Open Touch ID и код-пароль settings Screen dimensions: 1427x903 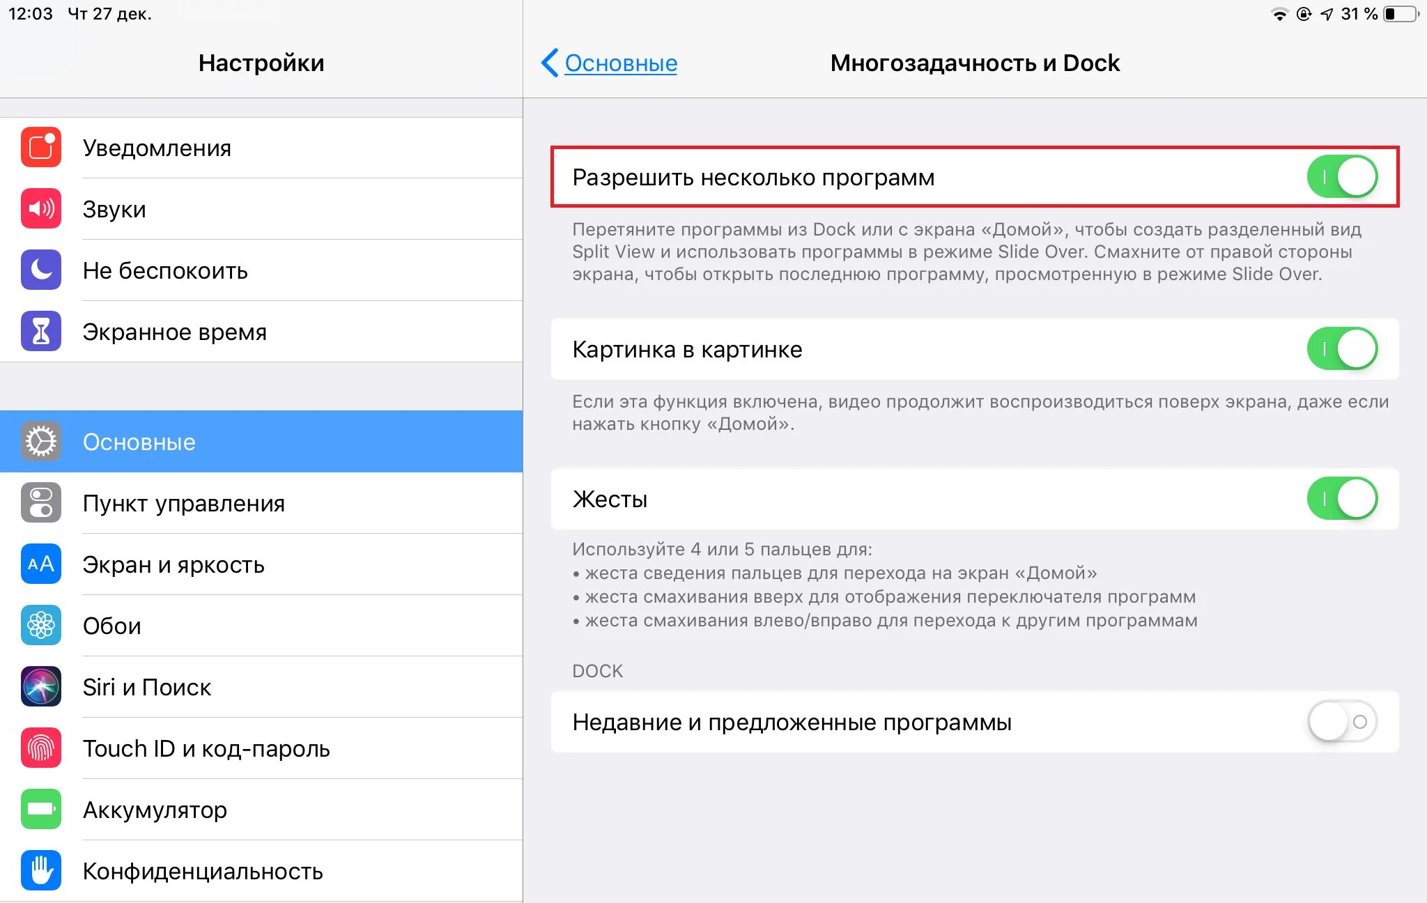pos(261,748)
